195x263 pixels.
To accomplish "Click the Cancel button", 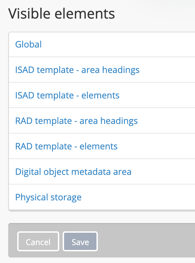I will tap(38, 241).
